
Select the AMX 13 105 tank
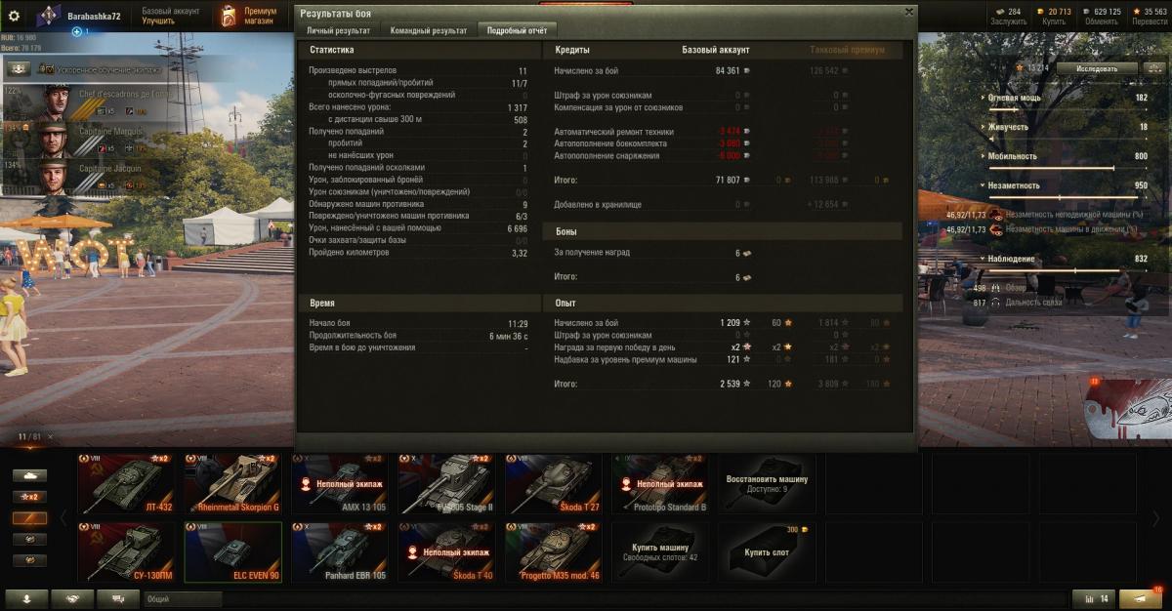pos(340,483)
